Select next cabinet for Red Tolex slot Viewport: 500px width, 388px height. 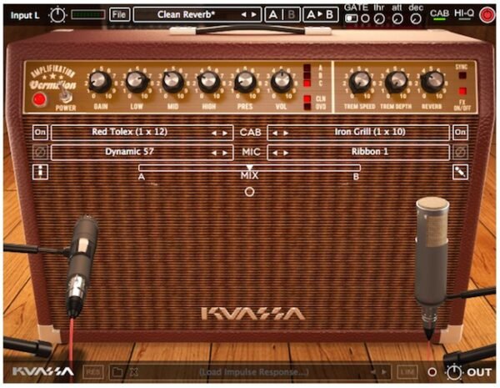(x=224, y=133)
